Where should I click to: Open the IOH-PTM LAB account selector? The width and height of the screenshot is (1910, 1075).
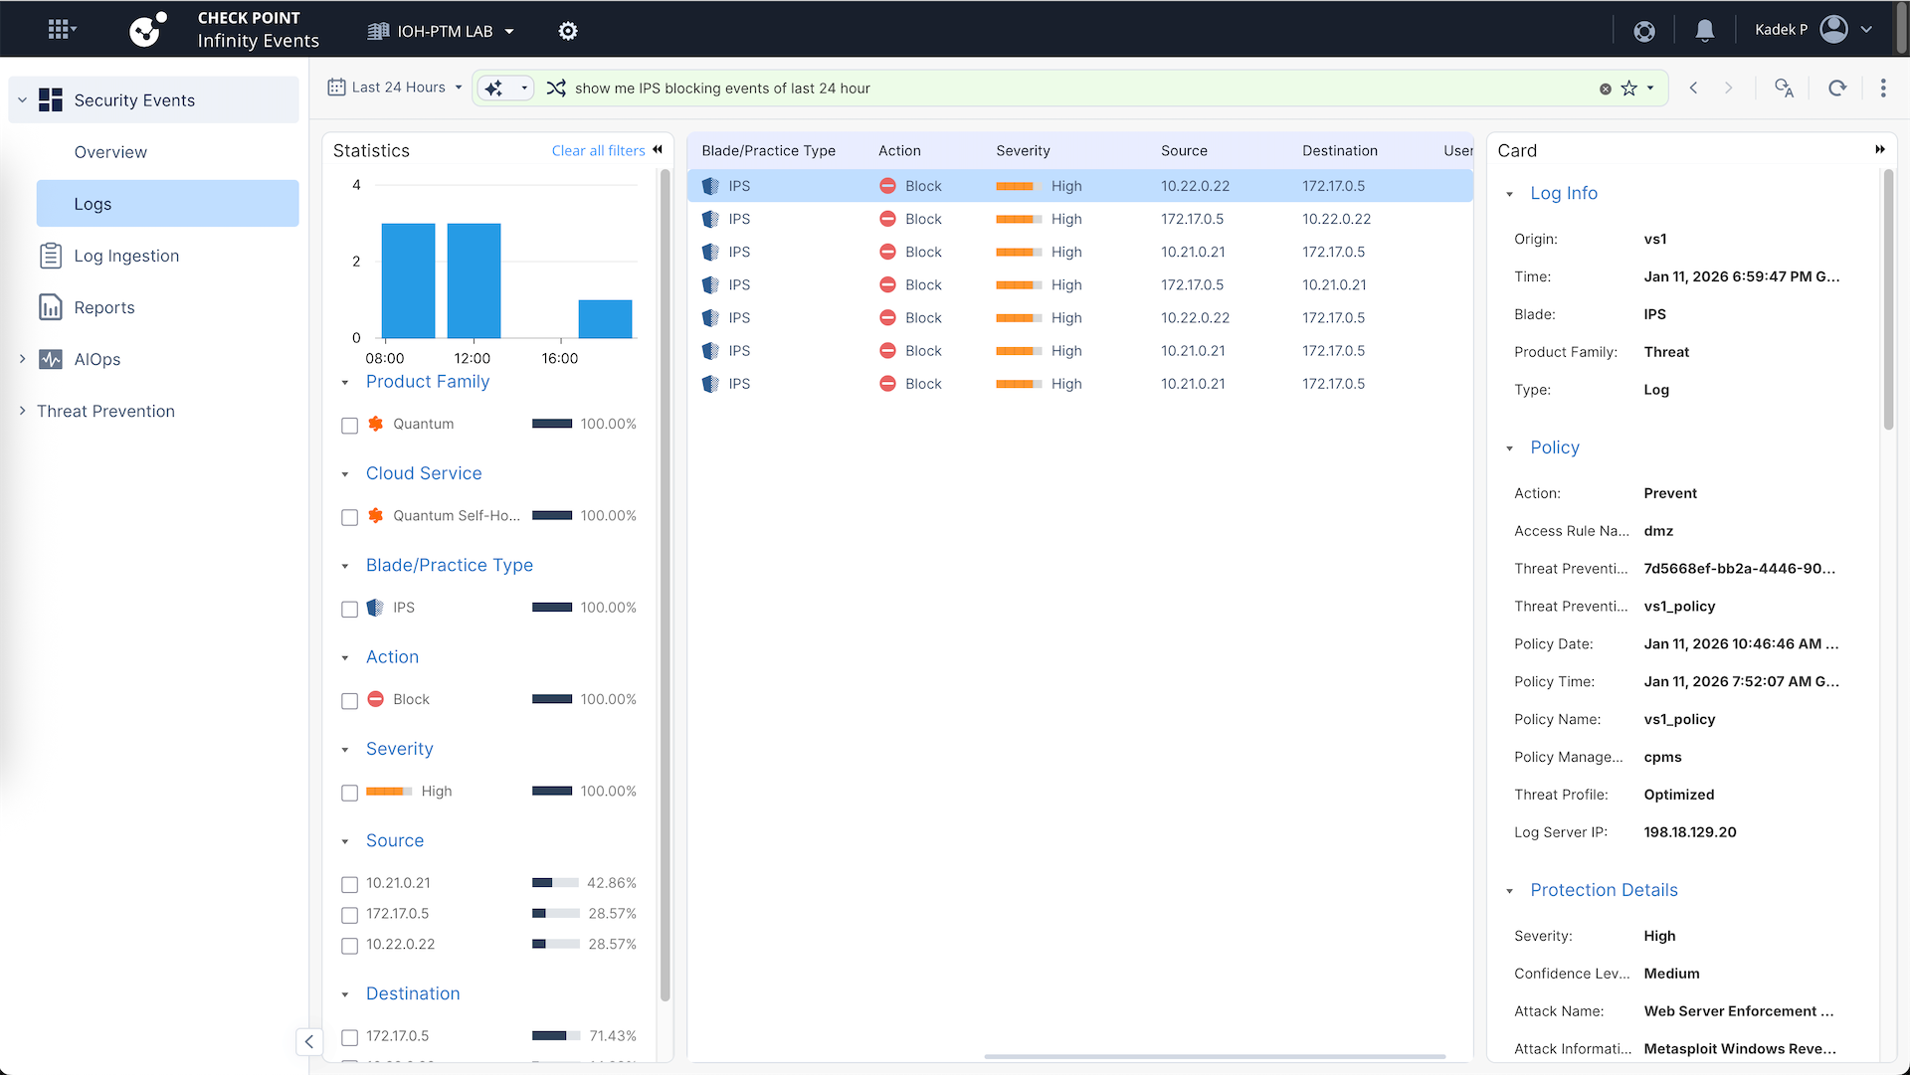pyautogui.click(x=443, y=31)
